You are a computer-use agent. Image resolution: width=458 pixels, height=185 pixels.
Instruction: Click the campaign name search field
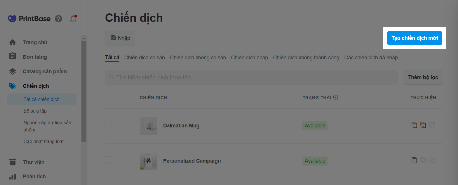[251, 77]
